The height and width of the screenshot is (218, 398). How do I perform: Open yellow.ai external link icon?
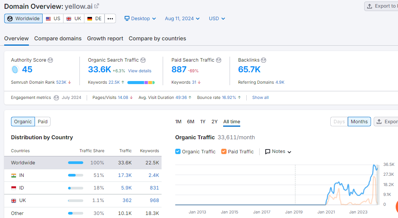pyautogui.click(x=97, y=6)
